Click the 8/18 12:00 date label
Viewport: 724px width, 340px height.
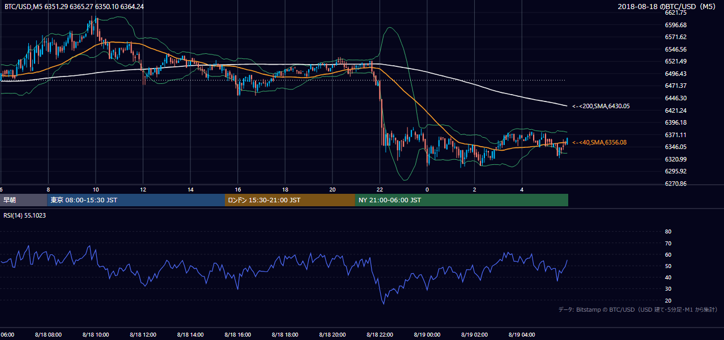[143, 334]
